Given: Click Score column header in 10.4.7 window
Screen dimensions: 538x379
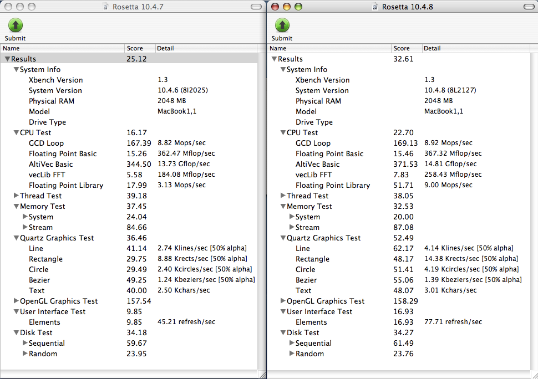Looking at the screenshot, I should [x=140, y=48].
